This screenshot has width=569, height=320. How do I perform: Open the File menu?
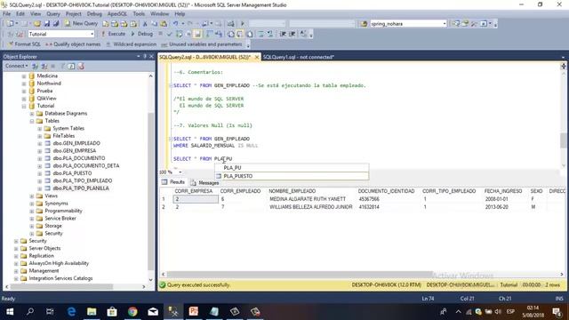[x=7, y=14]
